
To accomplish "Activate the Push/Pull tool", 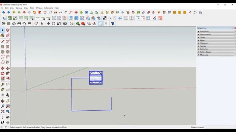I will [8, 68].
